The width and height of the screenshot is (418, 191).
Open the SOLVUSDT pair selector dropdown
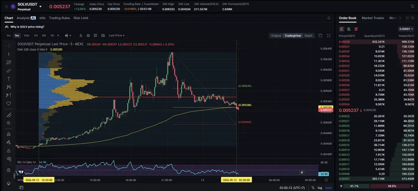[x=41, y=7]
